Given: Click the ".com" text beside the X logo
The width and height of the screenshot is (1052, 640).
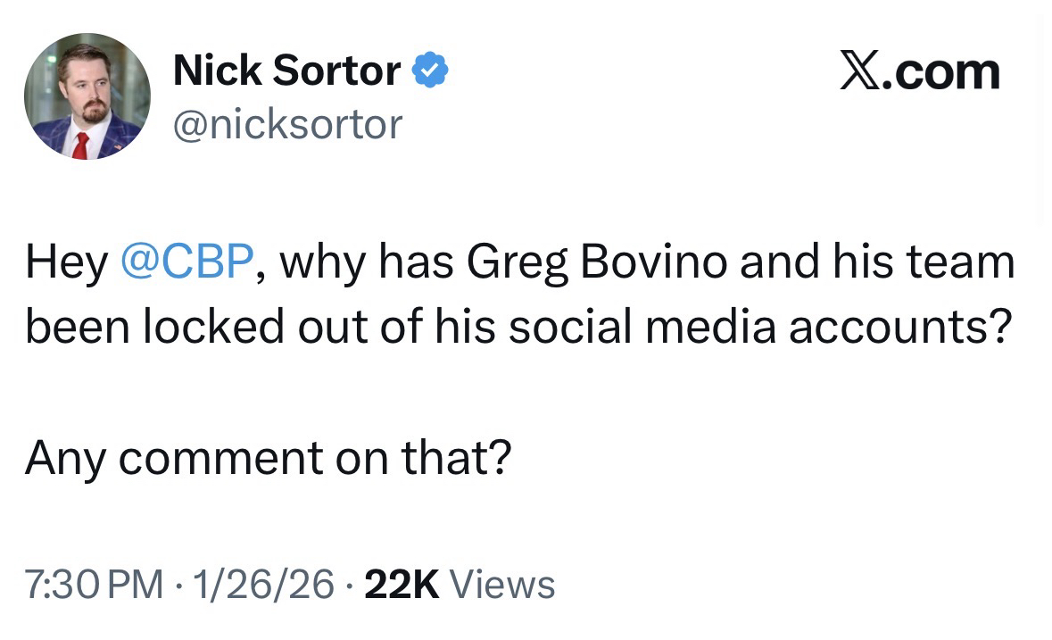Looking at the screenshot, I should (x=940, y=71).
